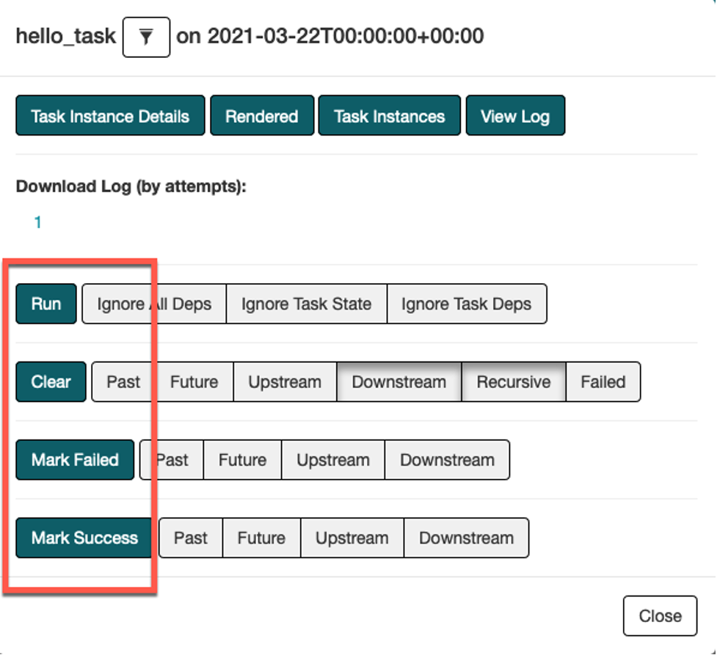Toggle Future in the Mark Success row
Image resolution: width=717 pixels, height=655 pixels.
[x=261, y=538]
